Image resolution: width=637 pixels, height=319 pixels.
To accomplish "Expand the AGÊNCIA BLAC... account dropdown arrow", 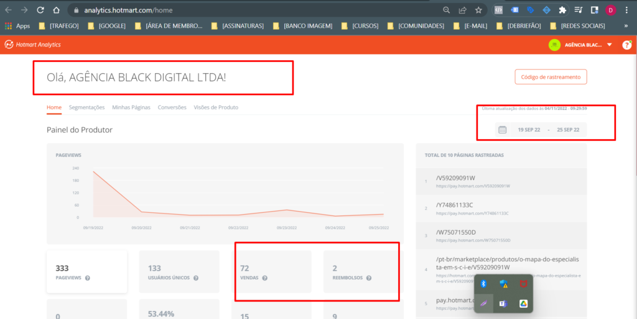I will point(610,45).
